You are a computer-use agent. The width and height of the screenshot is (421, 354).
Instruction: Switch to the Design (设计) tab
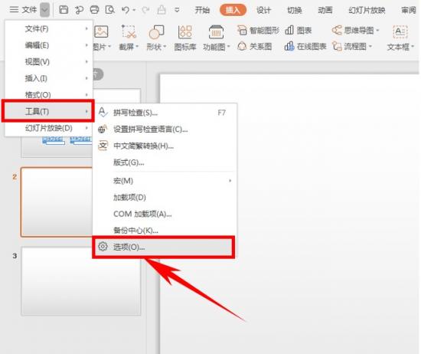(x=263, y=10)
